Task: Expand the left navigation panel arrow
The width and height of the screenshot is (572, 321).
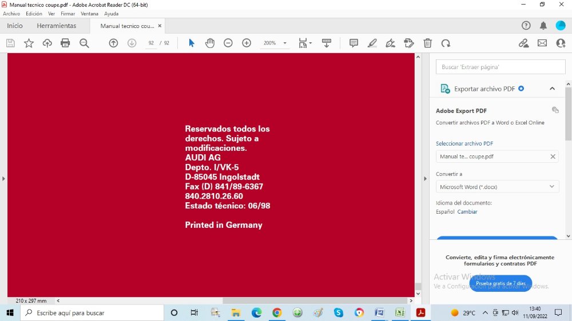Action: coord(3,179)
